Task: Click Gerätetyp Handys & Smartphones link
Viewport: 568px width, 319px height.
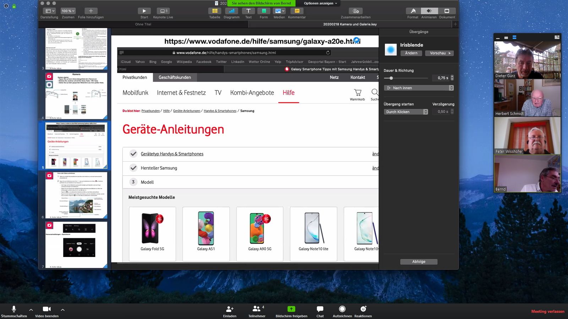Action: point(172,154)
